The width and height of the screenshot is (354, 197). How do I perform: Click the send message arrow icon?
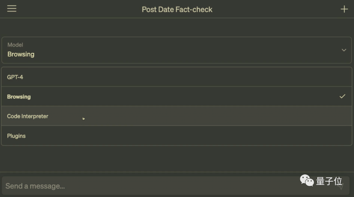[341, 187]
